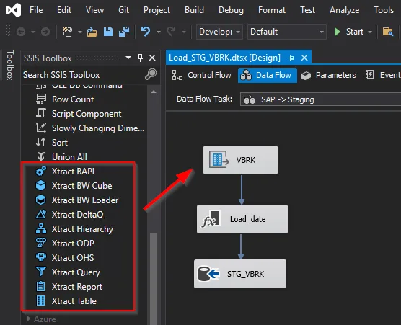Click the Undo arrow icon
The height and width of the screenshot is (325, 401).
[x=146, y=32]
